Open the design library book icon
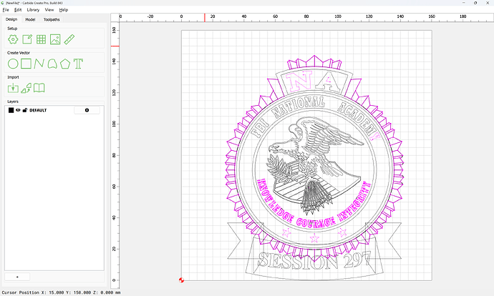 pyautogui.click(x=39, y=88)
